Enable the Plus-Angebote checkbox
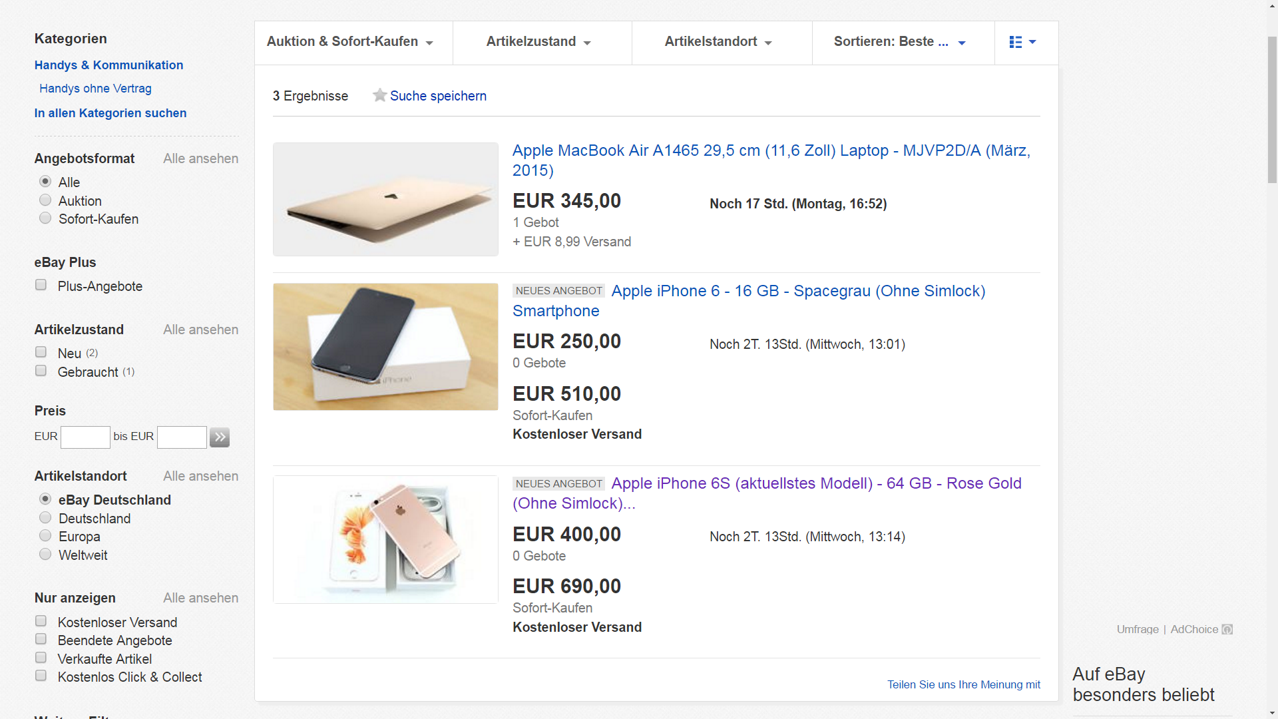This screenshot has width=1278, height=719. pyautogui.click(x=41, y=285)
